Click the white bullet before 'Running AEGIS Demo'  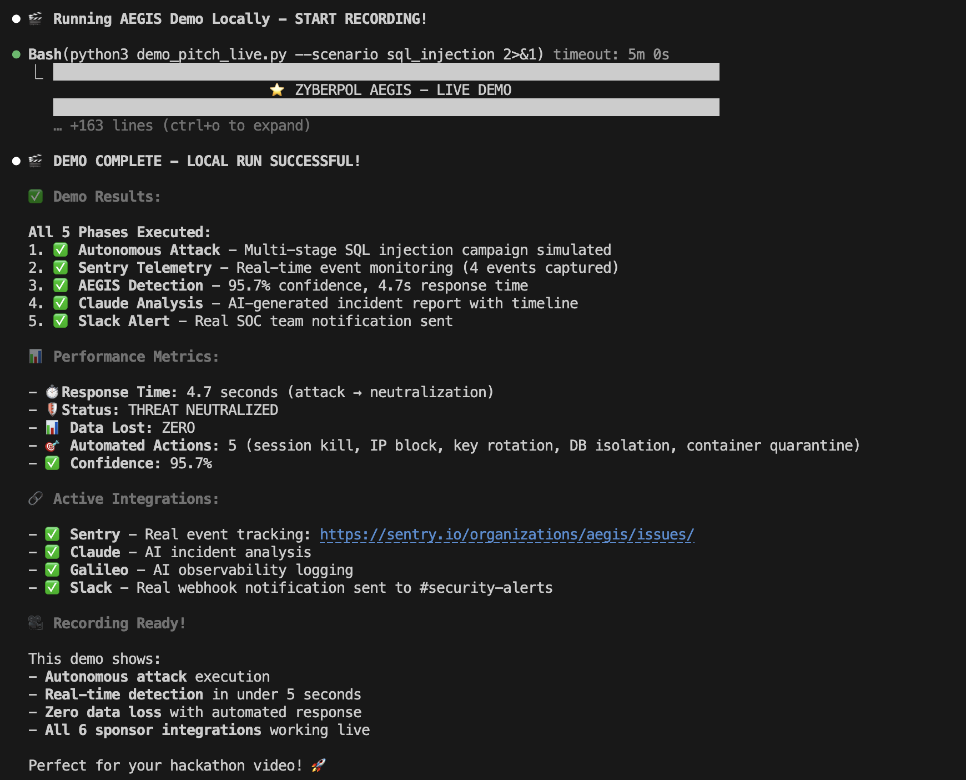(16, 19)
